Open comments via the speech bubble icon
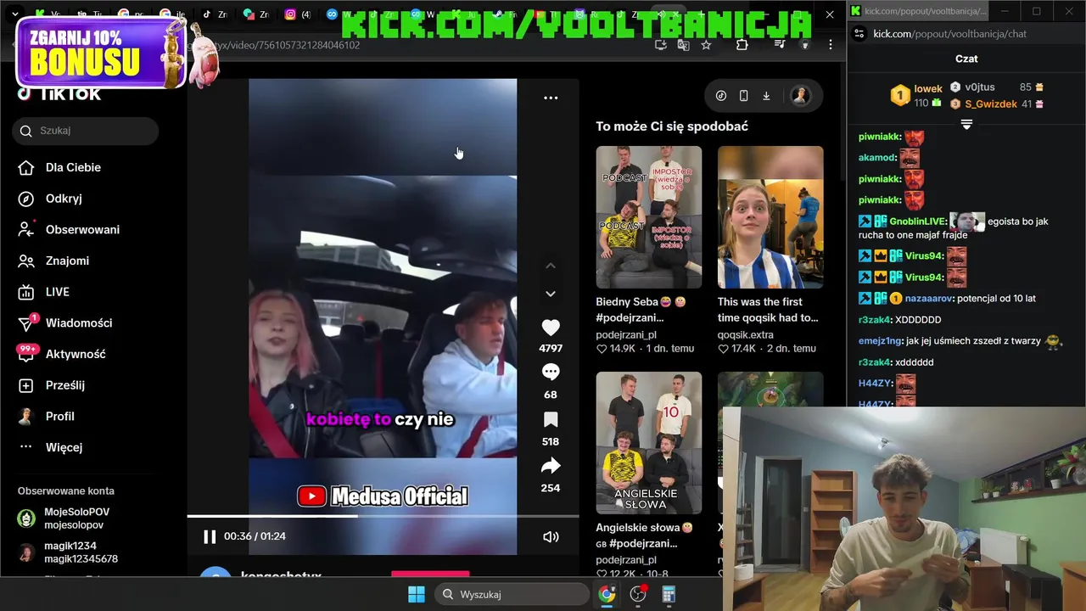This screenshot has height=611, width=1086. pos(551,373)
